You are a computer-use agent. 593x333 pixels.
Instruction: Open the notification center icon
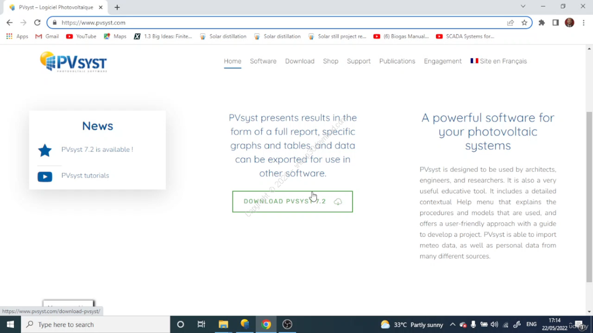579,325
